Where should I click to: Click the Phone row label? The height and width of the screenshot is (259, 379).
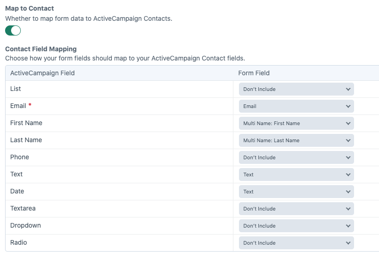19,157
